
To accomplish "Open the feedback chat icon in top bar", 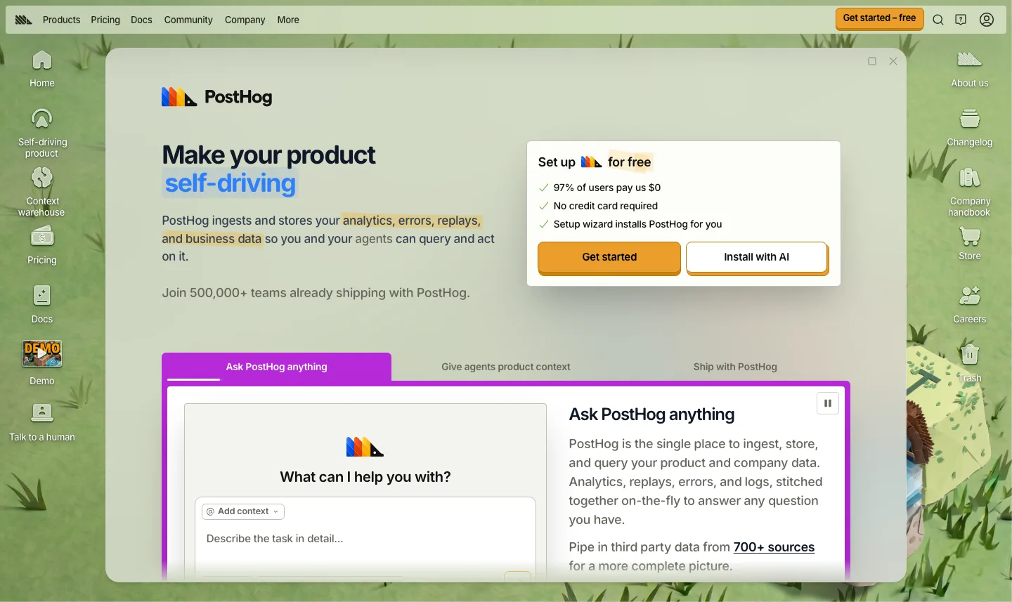I will 961,20.
